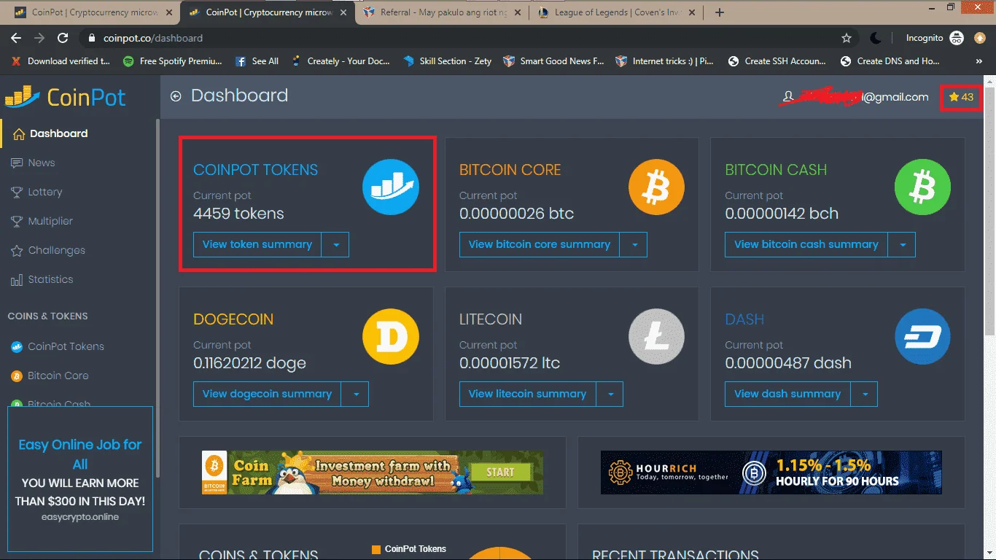Viewport: 996px width, 560px height.
Task: Switch to the first CoinPot tab
Action: point(93,12)
